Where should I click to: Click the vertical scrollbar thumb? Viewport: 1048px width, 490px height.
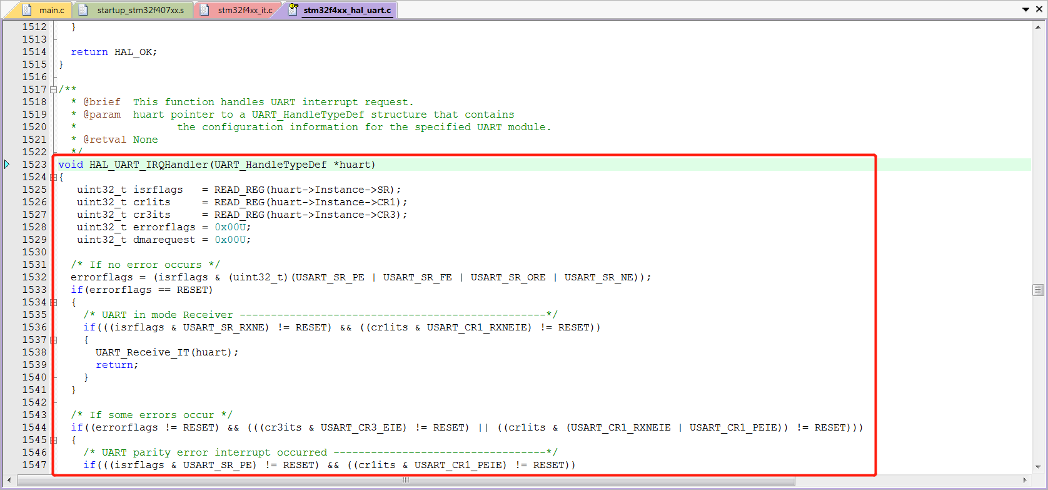click(x=1038, y=290)
